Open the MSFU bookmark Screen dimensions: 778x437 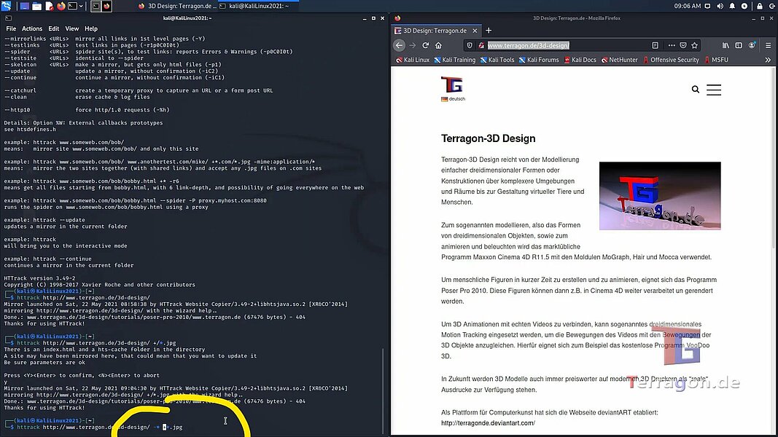717,60
